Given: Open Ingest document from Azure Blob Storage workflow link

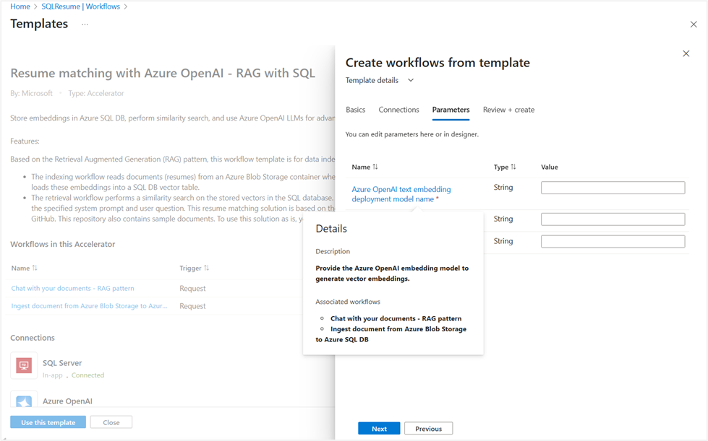Looking at the screenshot, I should point(90,306).
